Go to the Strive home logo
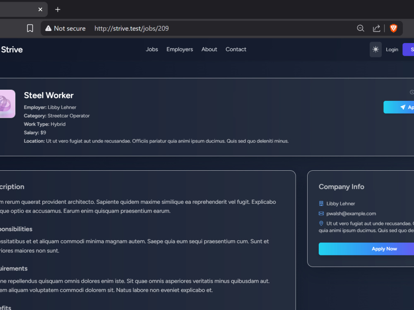This screenshot has width=414, height=310. [12, 50]
